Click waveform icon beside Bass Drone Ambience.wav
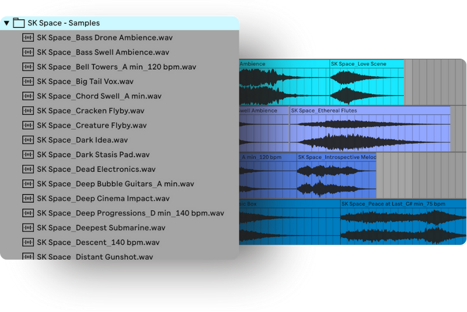The height and width of the screenshot is (312, 467). click(28, 38)
